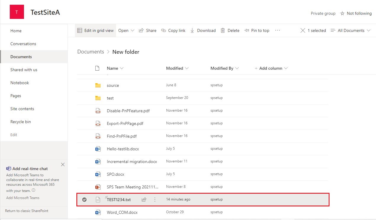Open Find-PnPFile.pdf
Viewport: 376px width, 220px height.
coord(122,136)
